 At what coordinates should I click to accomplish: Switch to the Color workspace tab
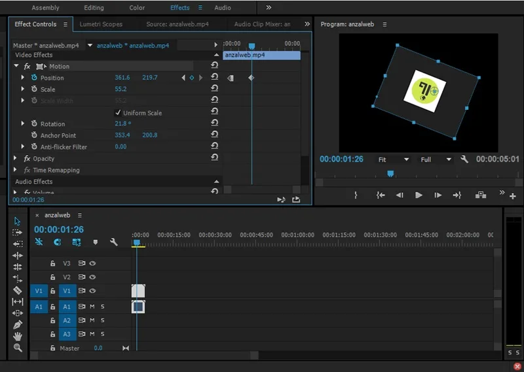pos(137,7)
